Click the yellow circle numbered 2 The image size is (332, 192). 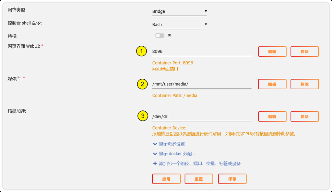pos(142,84)
